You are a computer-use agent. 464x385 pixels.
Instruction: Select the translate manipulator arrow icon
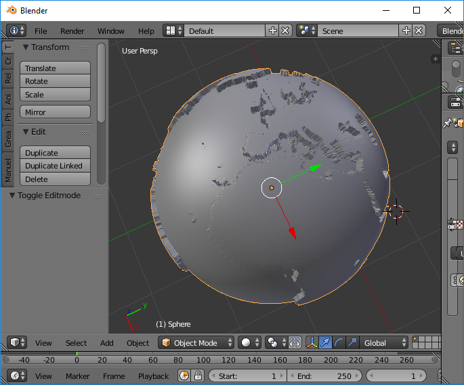[x=326, y=342]
